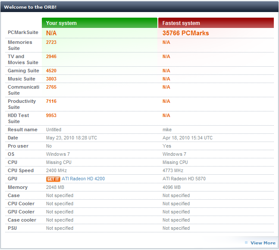Viewport: 279px width, 250px height.
Task: Select the Fastest system column header
Action: [x=216, y=23]
